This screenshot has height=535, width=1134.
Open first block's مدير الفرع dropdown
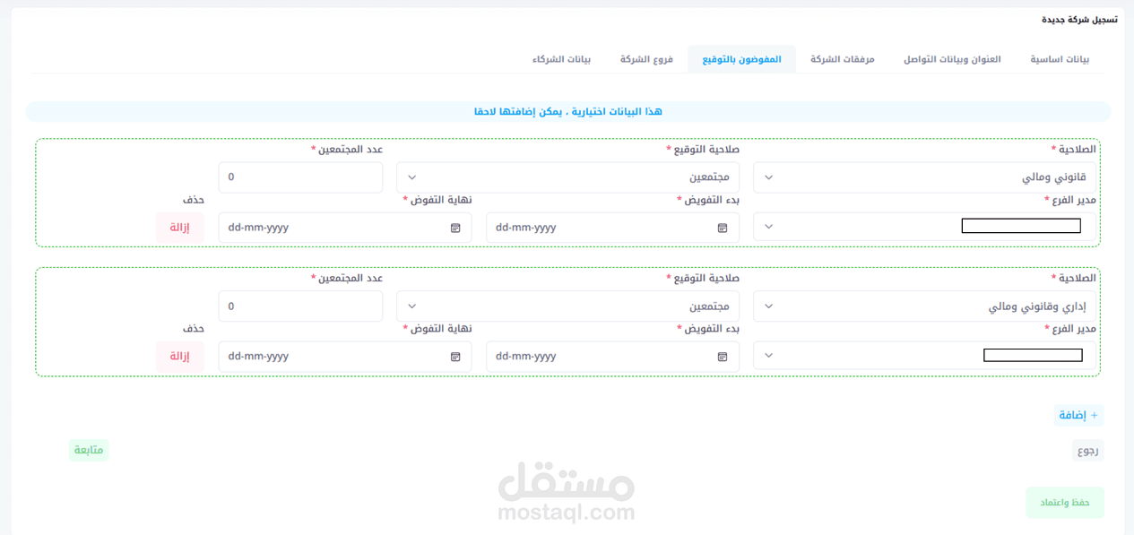[x=924, y=228]
